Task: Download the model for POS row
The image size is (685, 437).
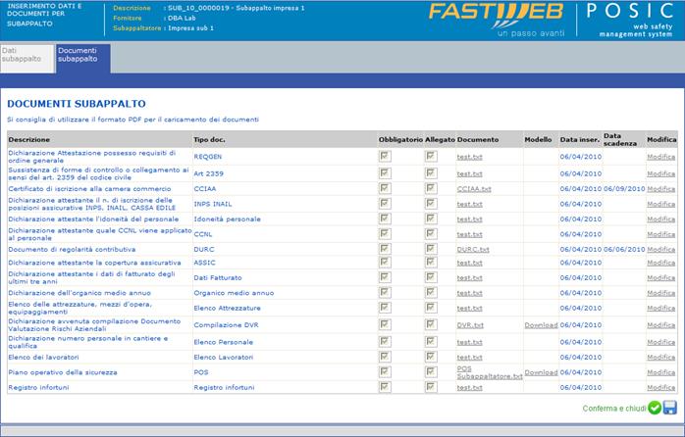Action: pyautogui.click(x=541, y=372)
